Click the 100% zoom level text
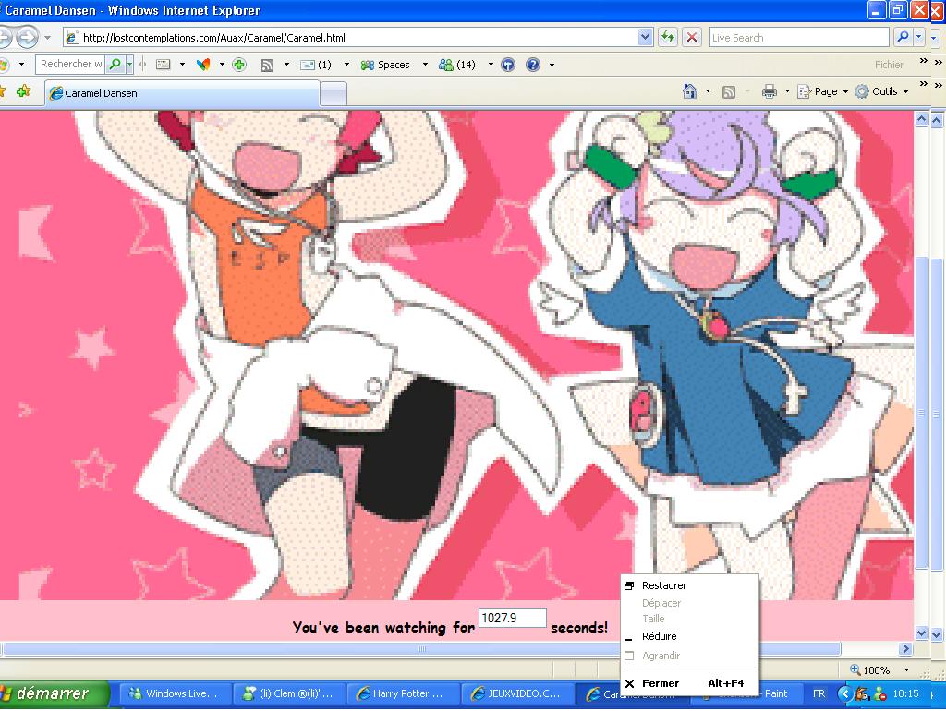946x711 pixels. 876,670
